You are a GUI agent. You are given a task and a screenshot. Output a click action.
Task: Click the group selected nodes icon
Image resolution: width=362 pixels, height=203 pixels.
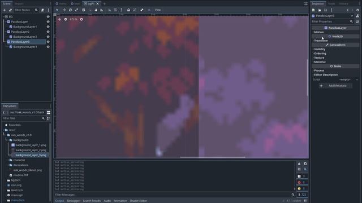pos(135,10)
